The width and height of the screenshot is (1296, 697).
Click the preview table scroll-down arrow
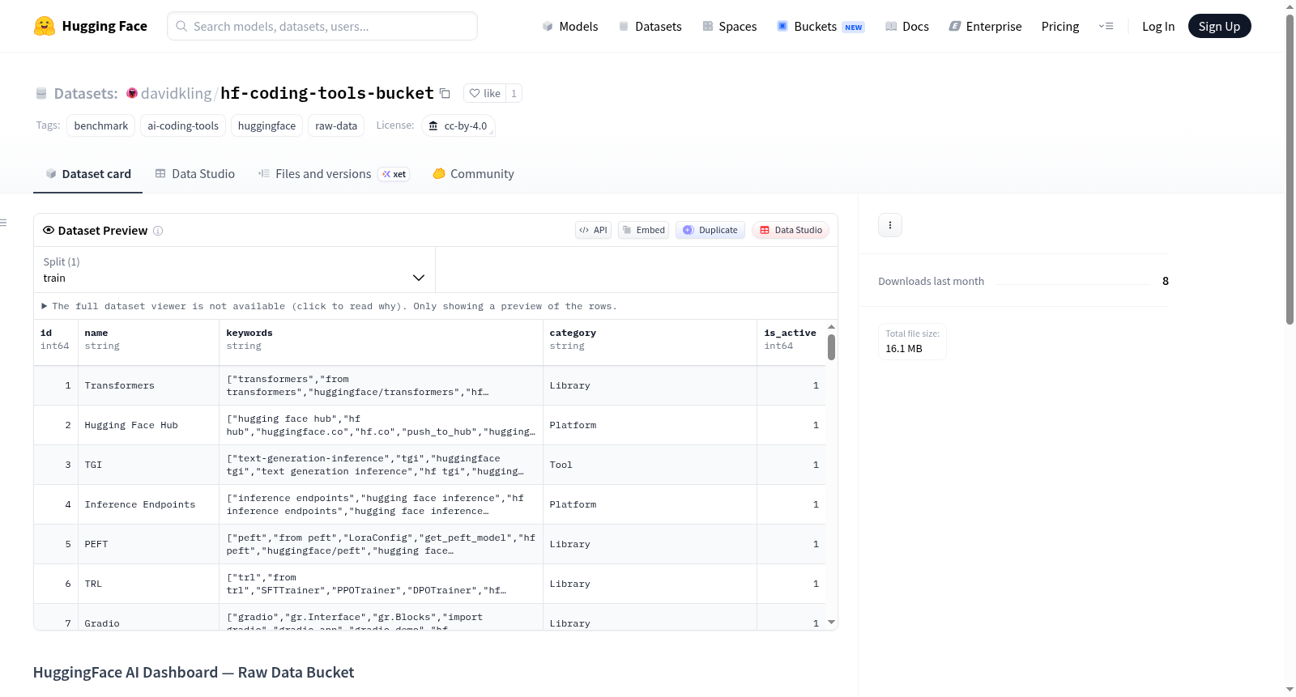831,623
